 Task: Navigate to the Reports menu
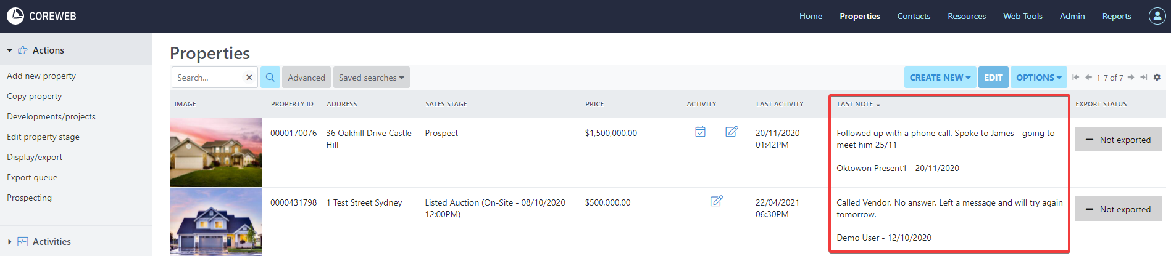pyautogui.click(x=1117, y=16)
